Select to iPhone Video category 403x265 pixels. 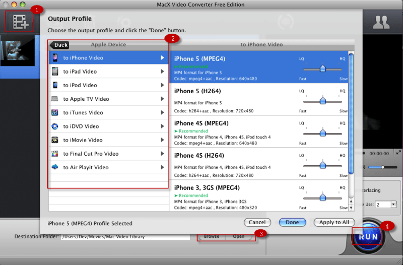point(108,57)
